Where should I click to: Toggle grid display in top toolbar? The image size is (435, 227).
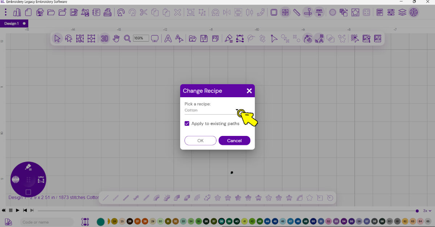point(285,12)
